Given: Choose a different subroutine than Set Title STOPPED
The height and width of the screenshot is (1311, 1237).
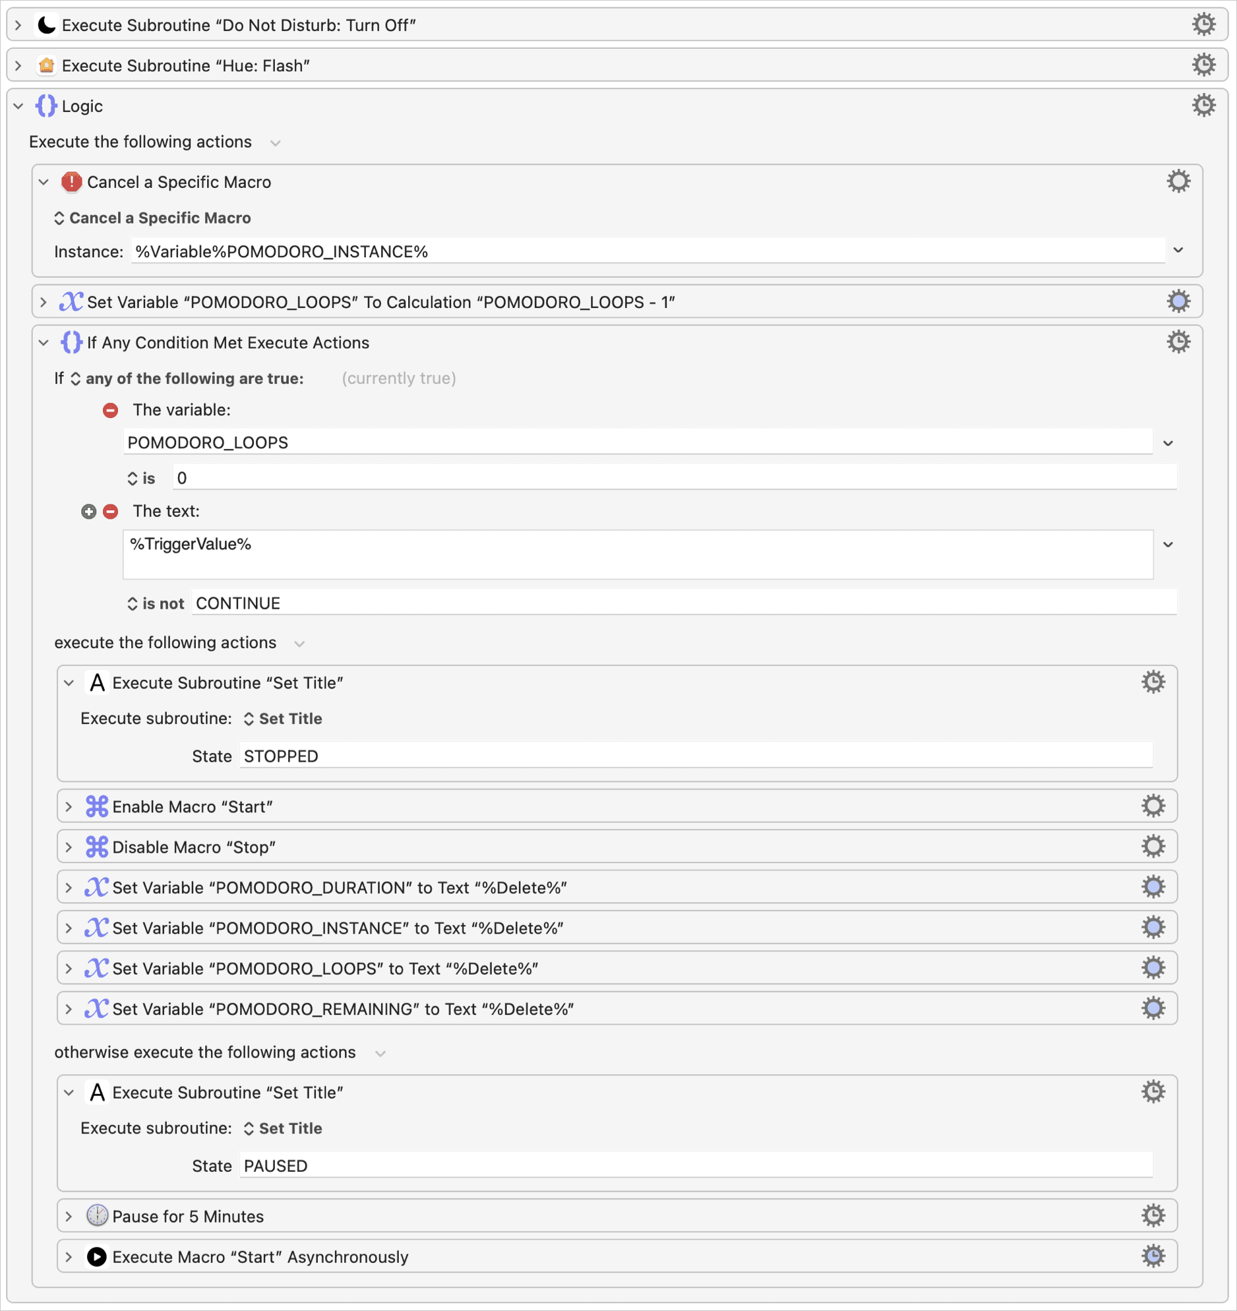Looking at the screenshot, I should (x=282, y=719).
